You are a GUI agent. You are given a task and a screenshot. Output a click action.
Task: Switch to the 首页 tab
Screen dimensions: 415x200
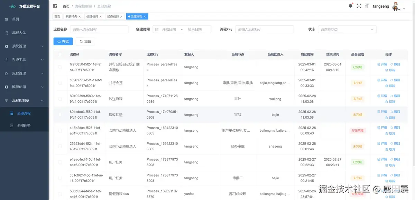(x=57, y=17)
